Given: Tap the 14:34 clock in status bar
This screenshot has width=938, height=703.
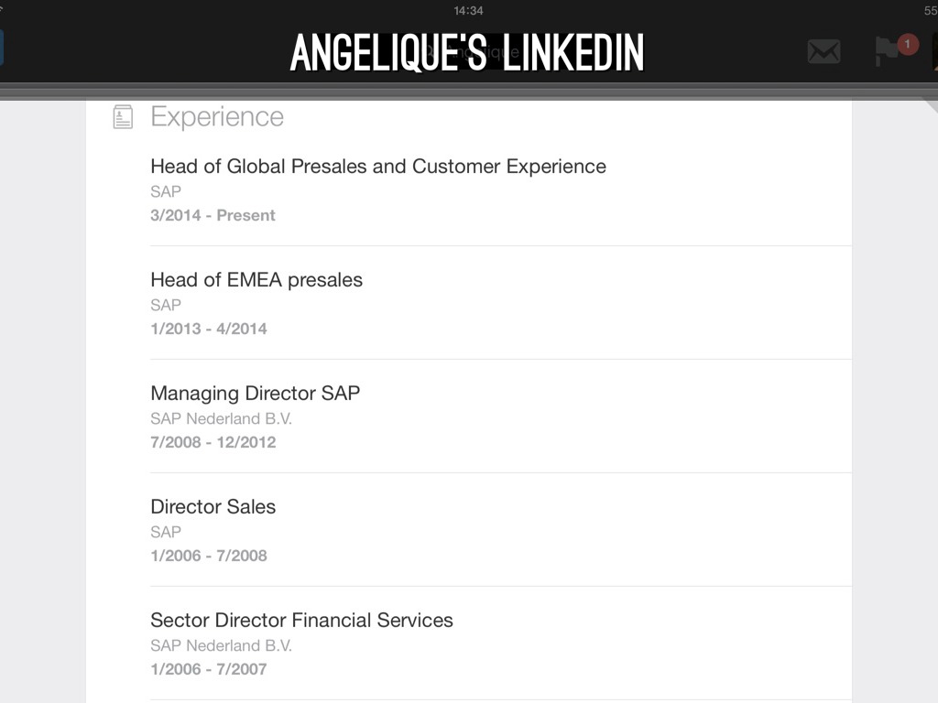Looking at the screenshot, I should [x=468, y=10].
